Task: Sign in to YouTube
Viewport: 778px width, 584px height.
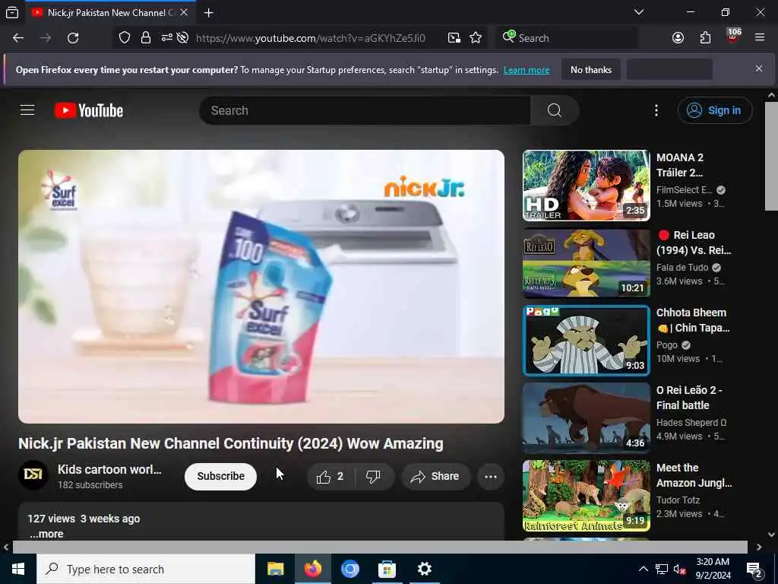Action: (714, 110)
